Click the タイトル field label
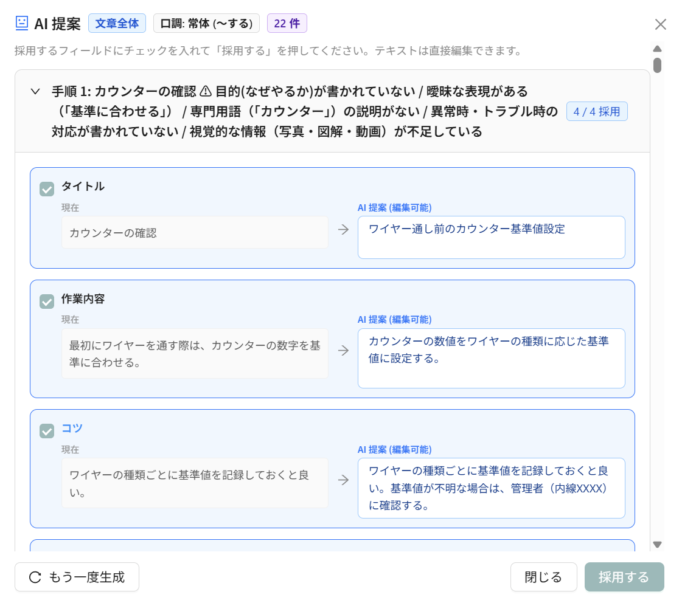The image size is (682, 600). pos(83,187)
